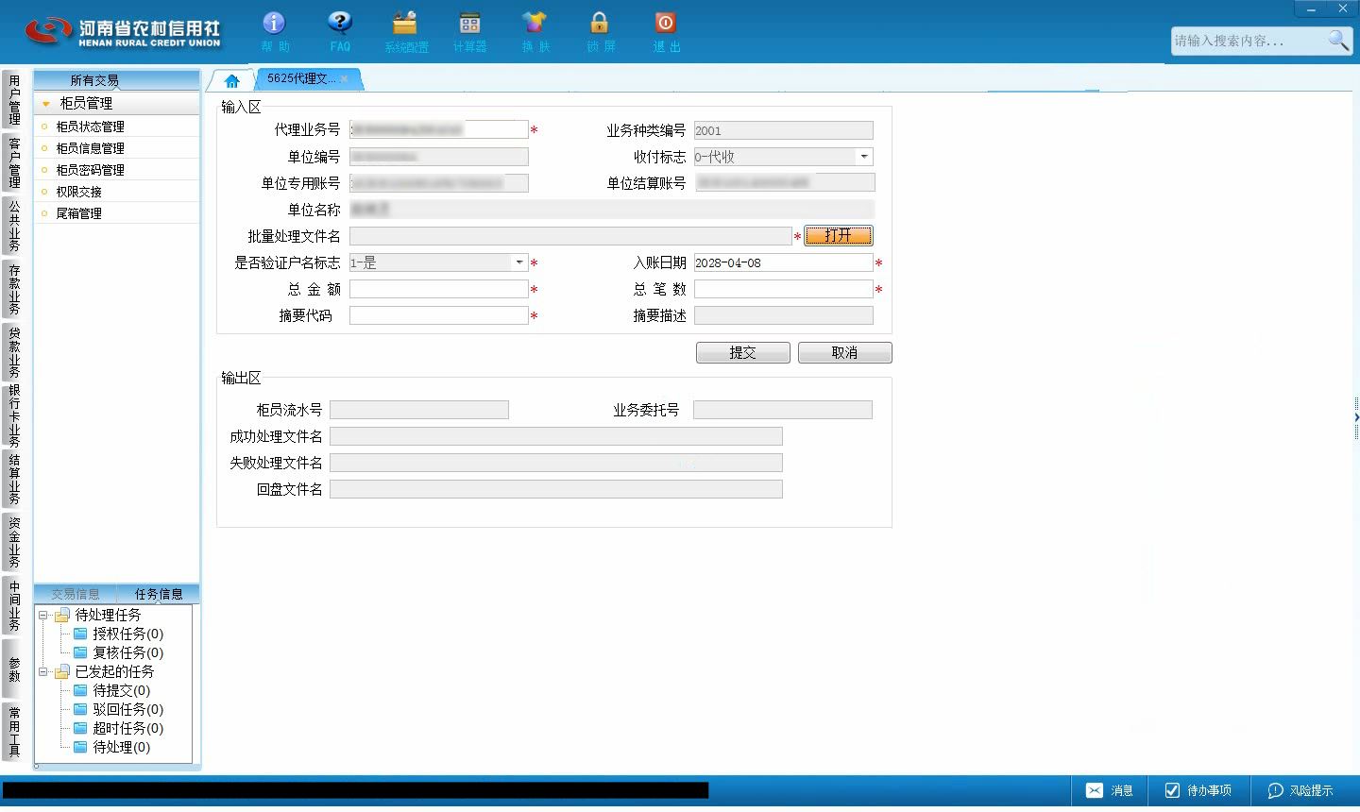The height and width of the screenshot is (812, 1360).
Task: Open 柜员信息管理 menu entry
Action: coord(117,148)
